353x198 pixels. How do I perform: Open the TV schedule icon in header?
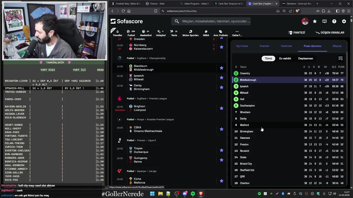(325, 21)
